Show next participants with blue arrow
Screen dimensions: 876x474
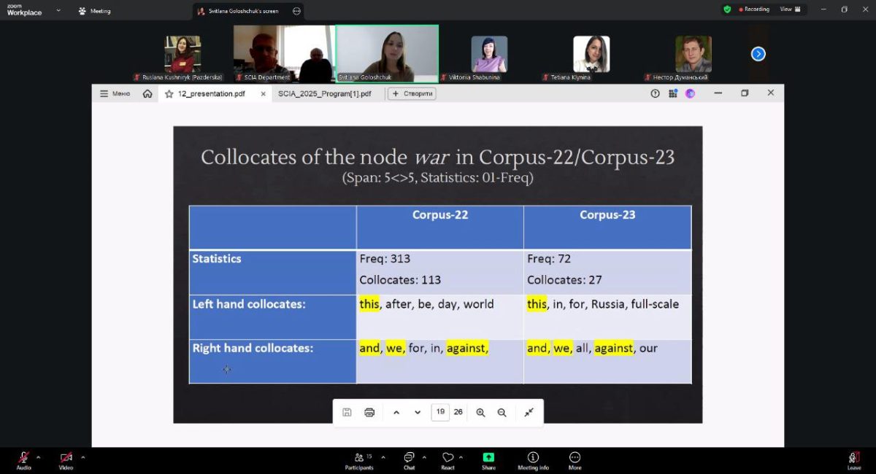pos(758,53)
